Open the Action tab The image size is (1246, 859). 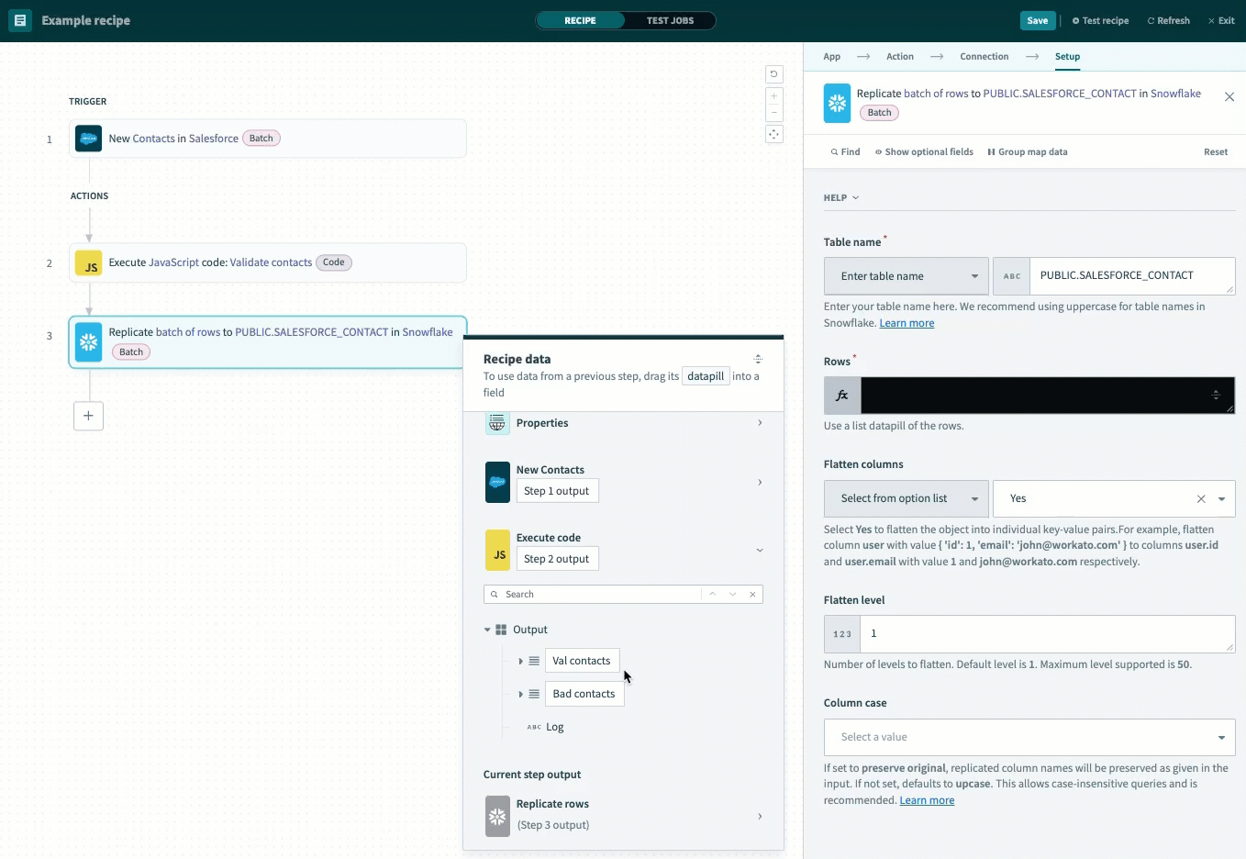click(899, 57)
